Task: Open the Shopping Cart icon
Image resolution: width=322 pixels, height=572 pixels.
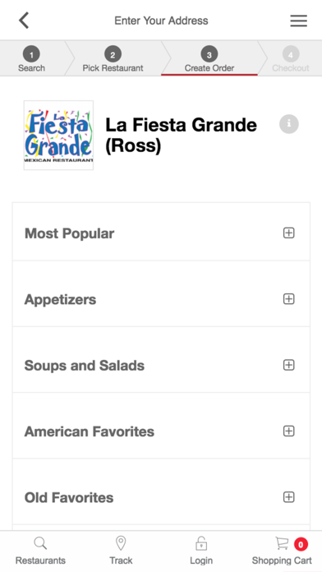Action: (282, 543)
